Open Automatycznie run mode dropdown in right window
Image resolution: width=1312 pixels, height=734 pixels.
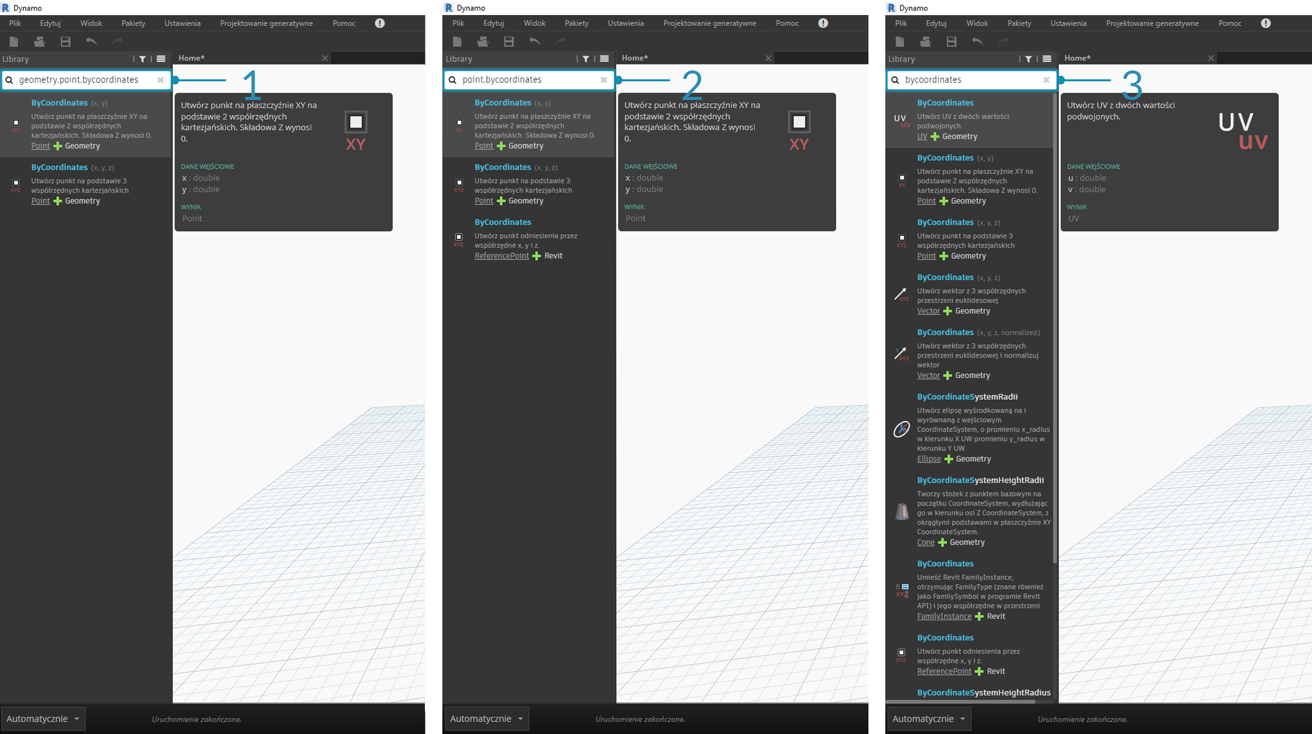[929, 719]
